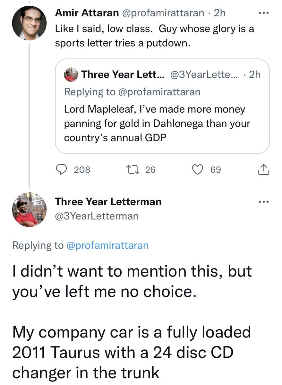Open Amir Attaran's profile picture
Image resolution: width=282 pixels, height=385 pixels.
coord(29,23)
